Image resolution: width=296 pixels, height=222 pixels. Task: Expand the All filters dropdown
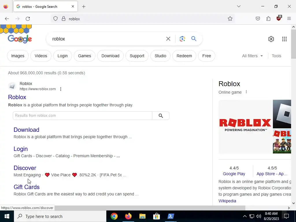tap(252, 56)
